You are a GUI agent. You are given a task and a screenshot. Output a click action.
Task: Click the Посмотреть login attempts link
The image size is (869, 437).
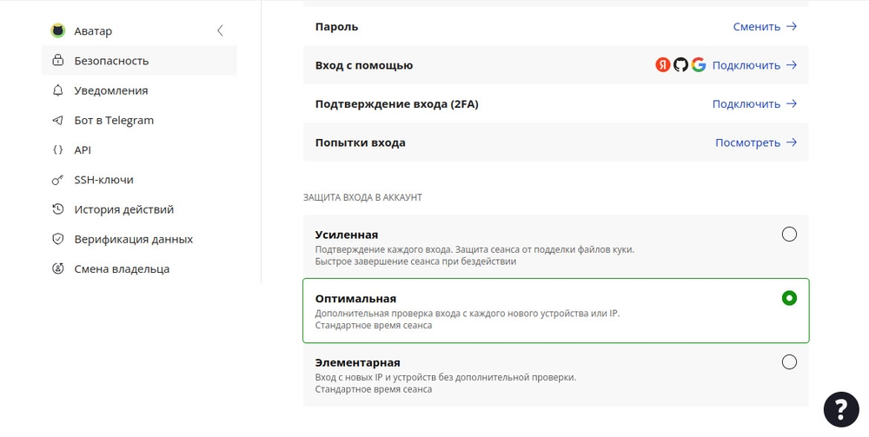tap(756, 142)
